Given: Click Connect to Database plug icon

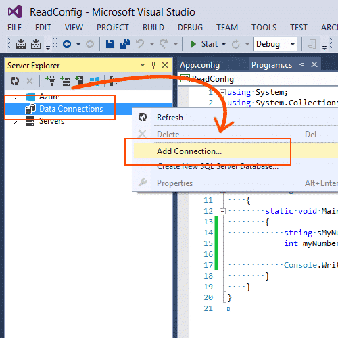Looking at the screenshot, I should [50, 81].
